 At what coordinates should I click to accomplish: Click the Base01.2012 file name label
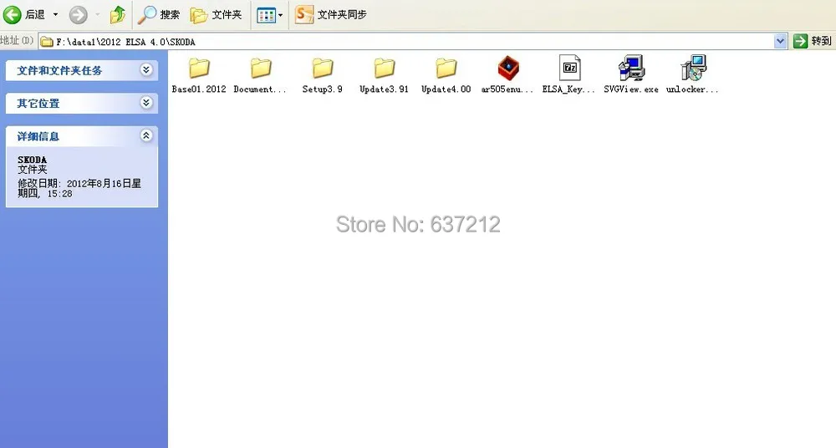199,89
